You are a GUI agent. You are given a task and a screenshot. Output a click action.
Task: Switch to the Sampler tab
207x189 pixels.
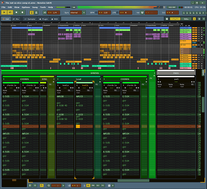(30, 19)
